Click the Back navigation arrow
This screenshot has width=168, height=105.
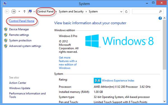pyautogui.click(x=7, y=11)
